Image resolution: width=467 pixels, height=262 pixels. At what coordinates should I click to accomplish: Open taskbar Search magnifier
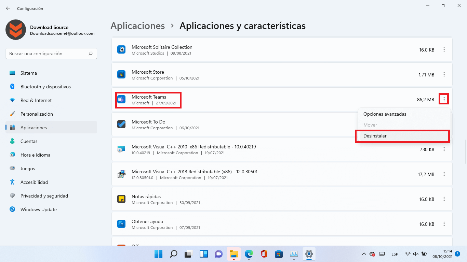click(x=174, y=254)
